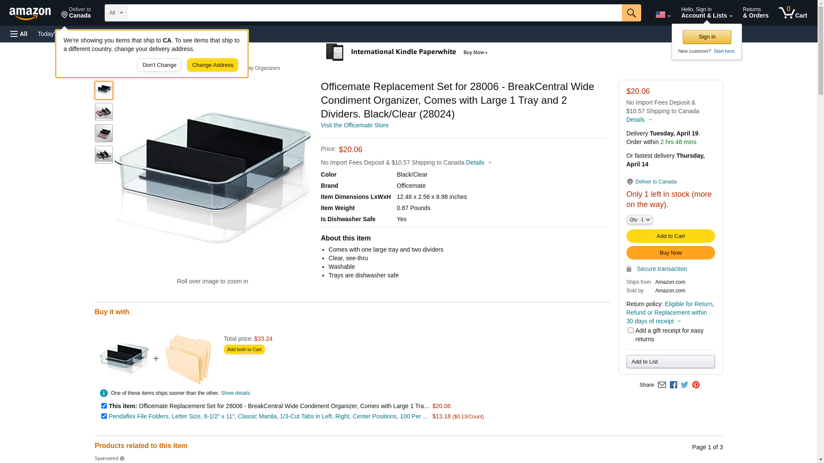
Task: Open the All hamburger menu
Action: click(19, 34)
